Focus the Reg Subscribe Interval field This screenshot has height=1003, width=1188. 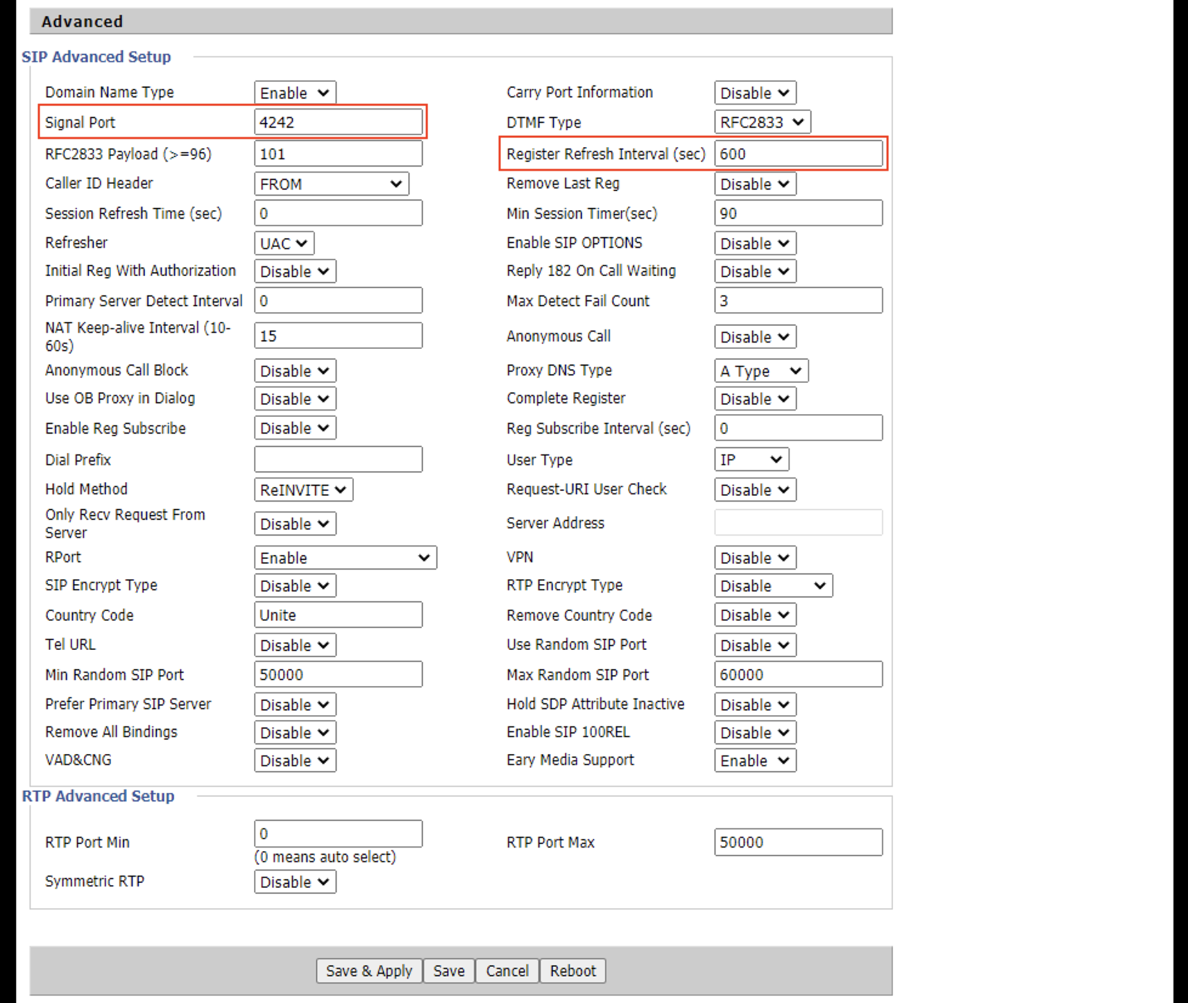point(799,428)
